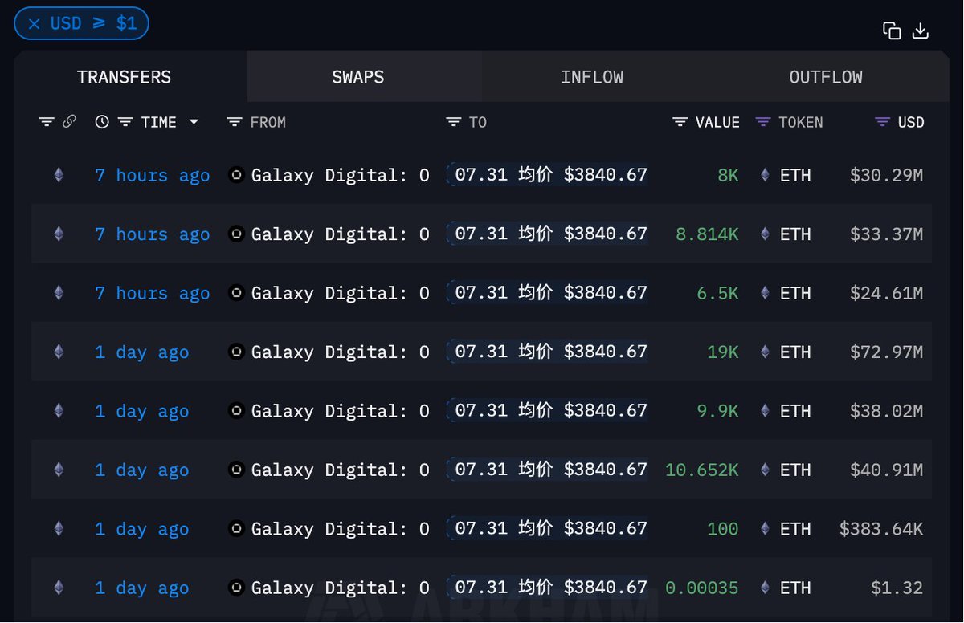Download the transfers table

921,31
